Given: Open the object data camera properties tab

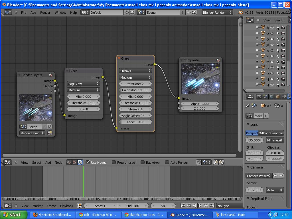Looking at the screenshot, I should tap(290, 97).
